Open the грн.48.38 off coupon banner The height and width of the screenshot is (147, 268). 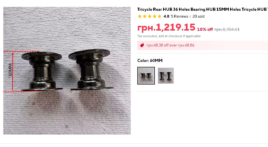coord(203,45)
